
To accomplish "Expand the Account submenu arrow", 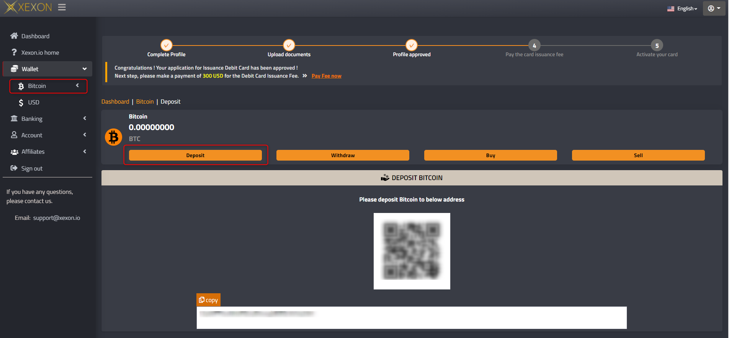I will 85,135.
